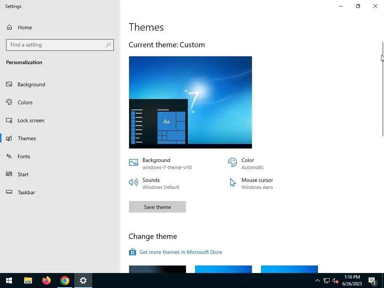The image size is (384, 288).
Task: Open the Sounds Windows Default setting
Action: coord(154,183)
